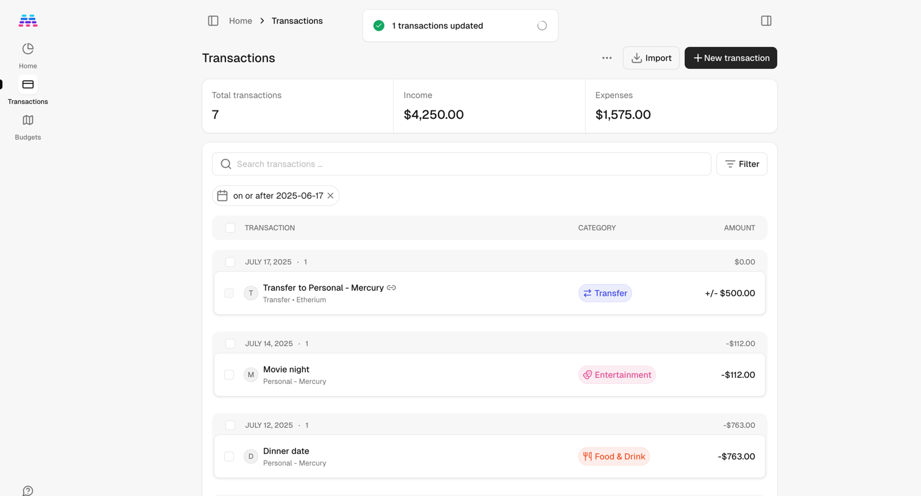921x496 pixels.
Task: Check the July 12, 2025 group checkbox
Action: pos(230,425)
